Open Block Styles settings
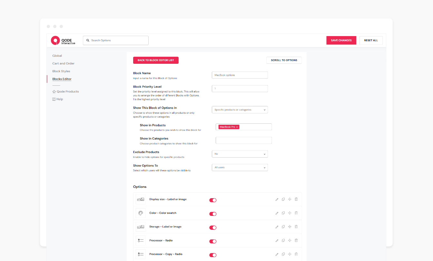The width and height of the screenshot is (433, 261). tap(61, 71)
